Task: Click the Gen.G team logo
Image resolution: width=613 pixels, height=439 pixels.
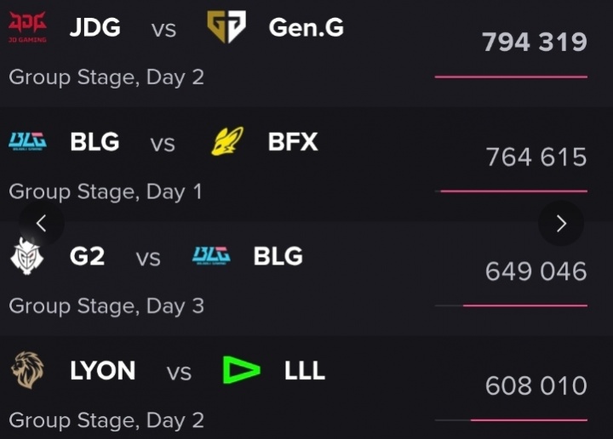Action: (226, 27)
